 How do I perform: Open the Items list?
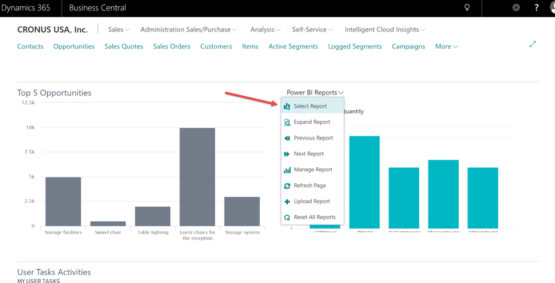point(250,46)
